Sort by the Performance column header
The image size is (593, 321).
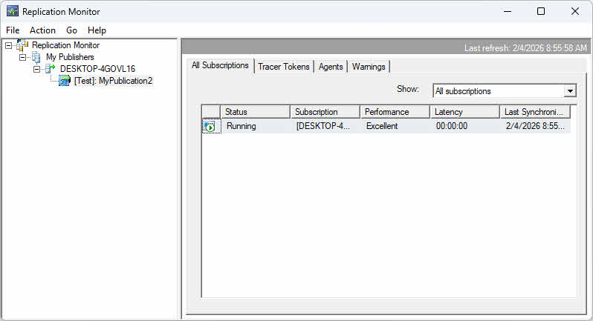click(x=395, y=112)
